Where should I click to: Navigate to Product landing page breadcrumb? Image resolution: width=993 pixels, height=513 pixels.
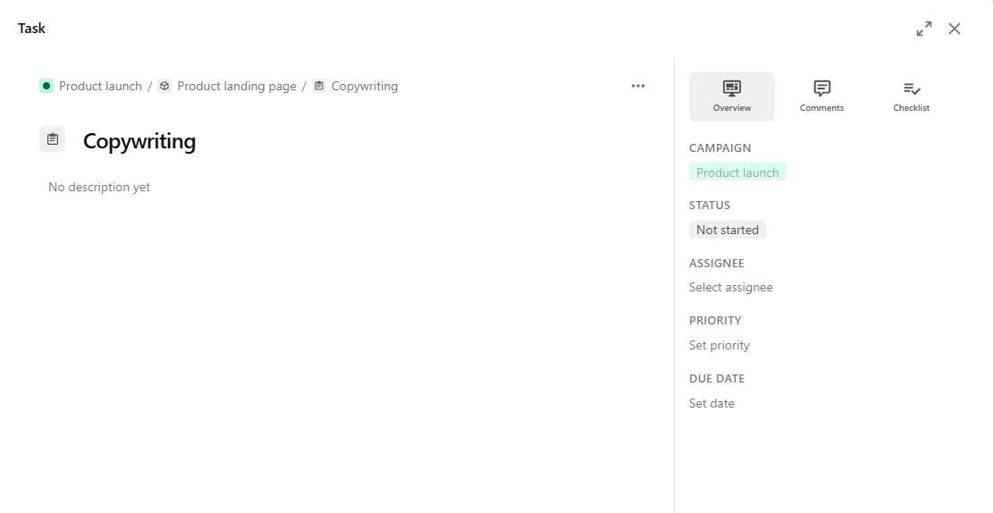click(237, 86)
